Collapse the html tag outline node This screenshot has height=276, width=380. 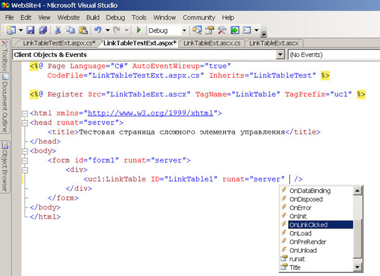click(x=25, y=113)
